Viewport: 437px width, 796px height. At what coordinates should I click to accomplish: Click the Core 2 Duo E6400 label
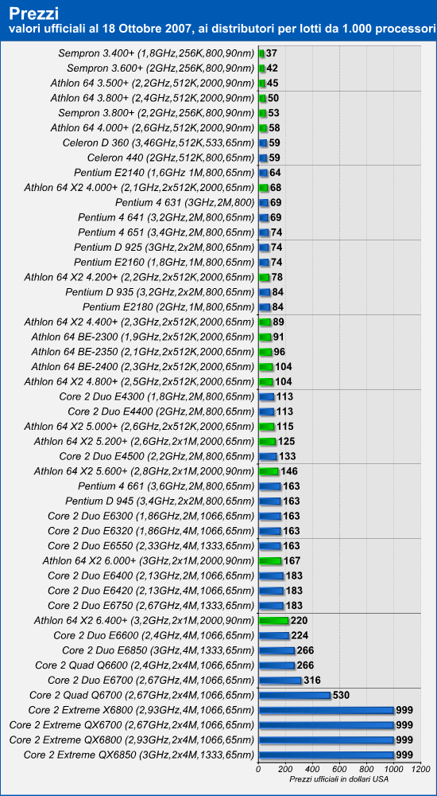tap(151, 576)
